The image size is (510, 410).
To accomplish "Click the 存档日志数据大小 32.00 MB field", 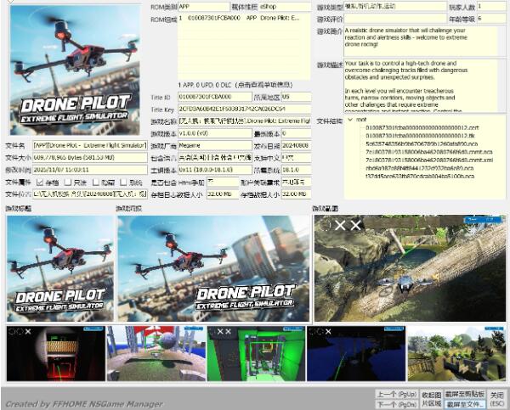I will pyautogui.click(x=223, y=194).
